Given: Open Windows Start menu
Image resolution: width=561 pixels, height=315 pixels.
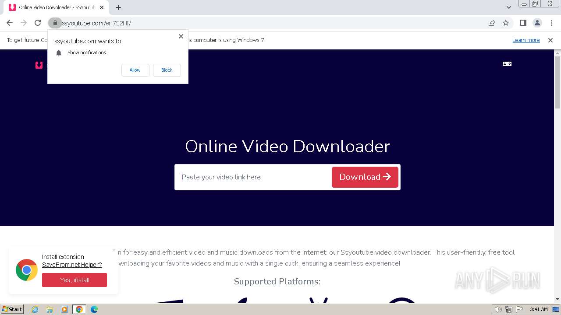Looking at the screenshot, I should (12, 309).
